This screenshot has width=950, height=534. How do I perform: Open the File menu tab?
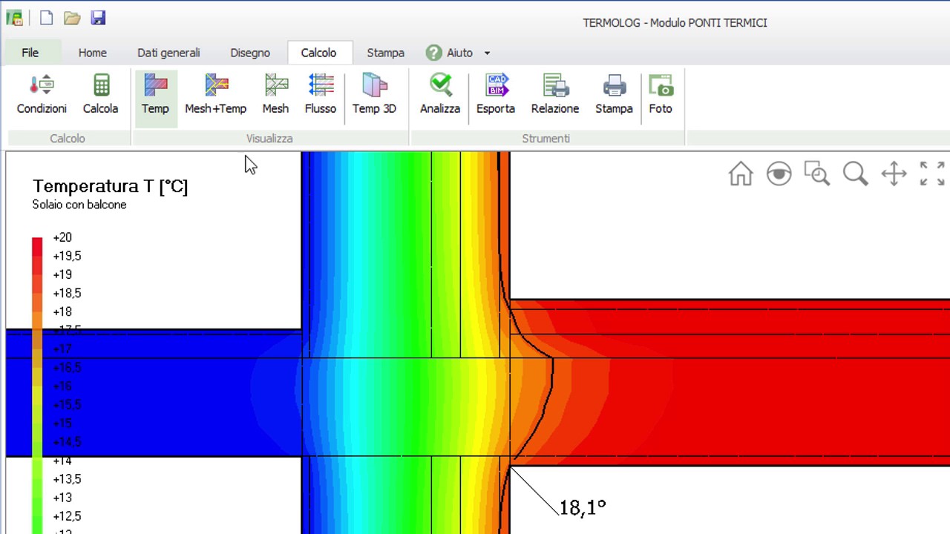[30, 53]
